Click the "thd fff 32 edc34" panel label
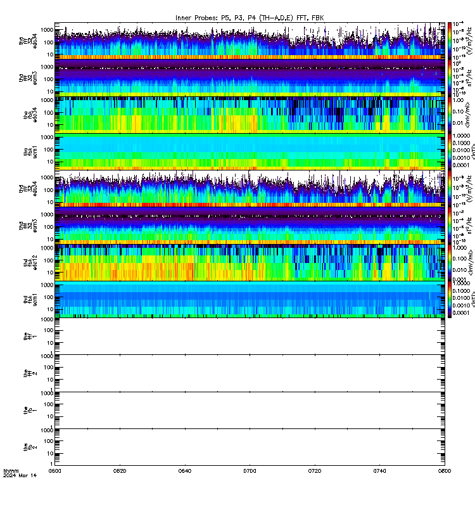This screenshot has width=475, height=507. coord(28,189)
